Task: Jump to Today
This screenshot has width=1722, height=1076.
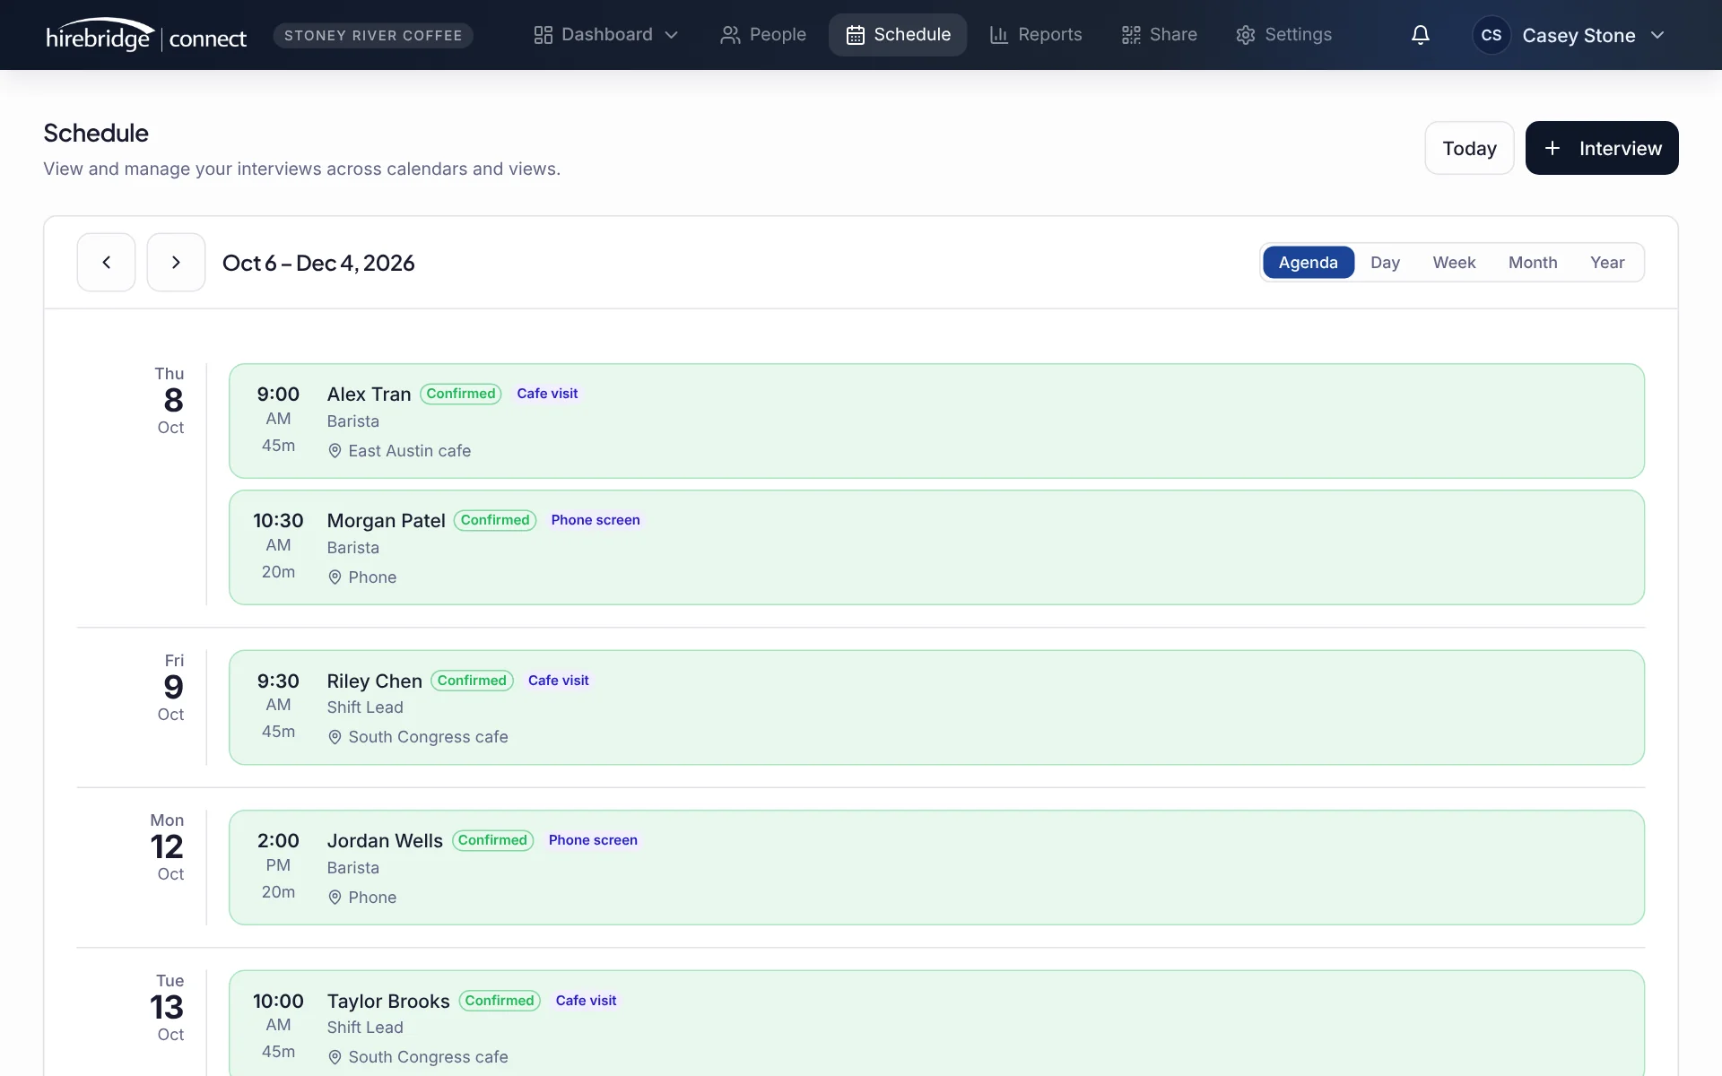Action: pyautogui.click(x=1469, y=148)
